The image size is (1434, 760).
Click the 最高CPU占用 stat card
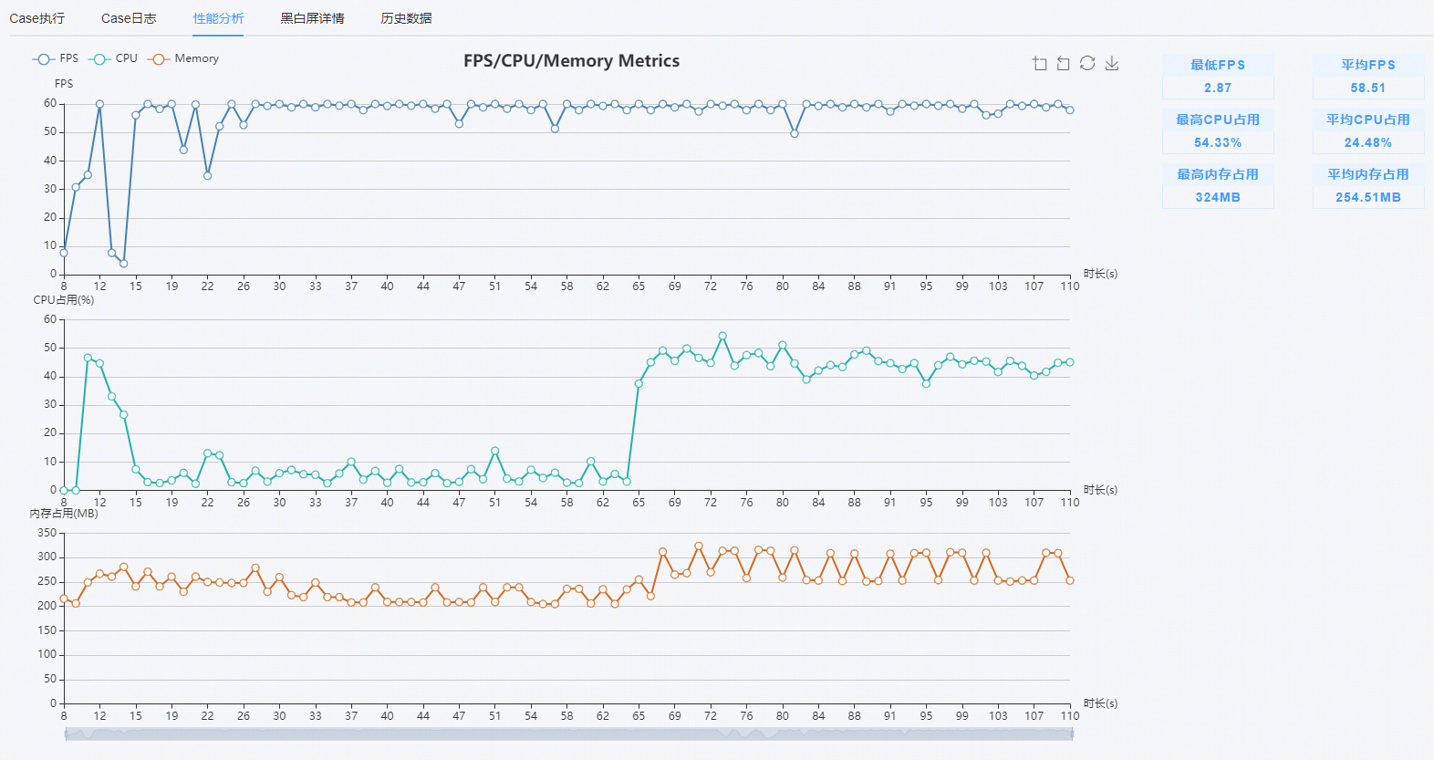point(1218,131)
